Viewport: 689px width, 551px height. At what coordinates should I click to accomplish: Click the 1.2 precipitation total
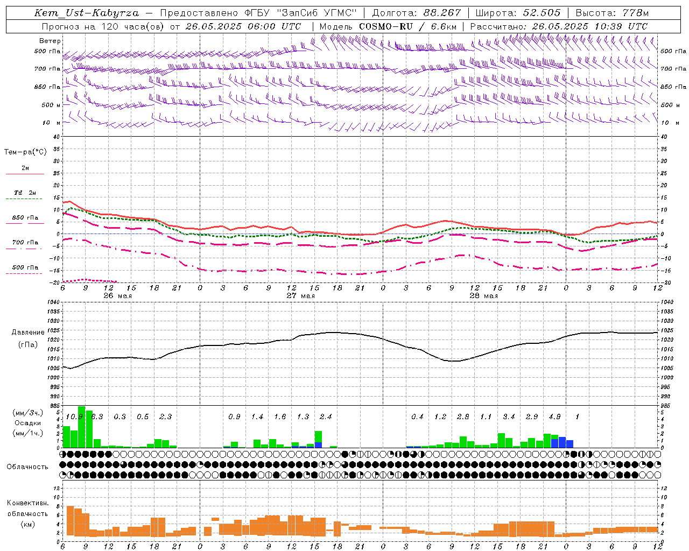tap(440, 417)
